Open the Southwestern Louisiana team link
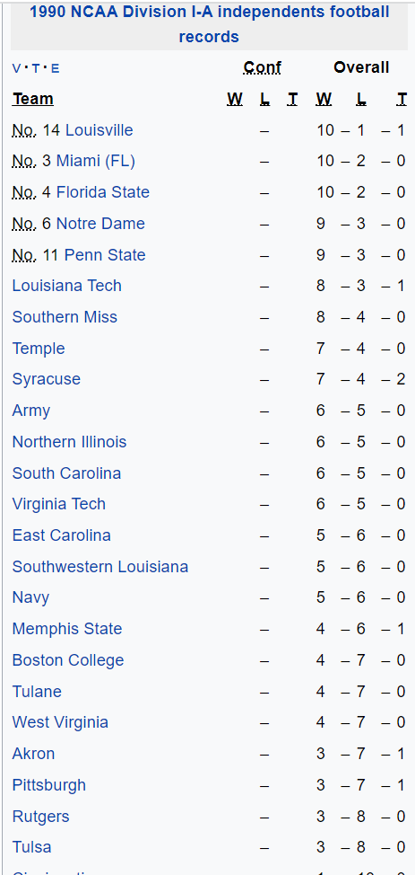 100,567
